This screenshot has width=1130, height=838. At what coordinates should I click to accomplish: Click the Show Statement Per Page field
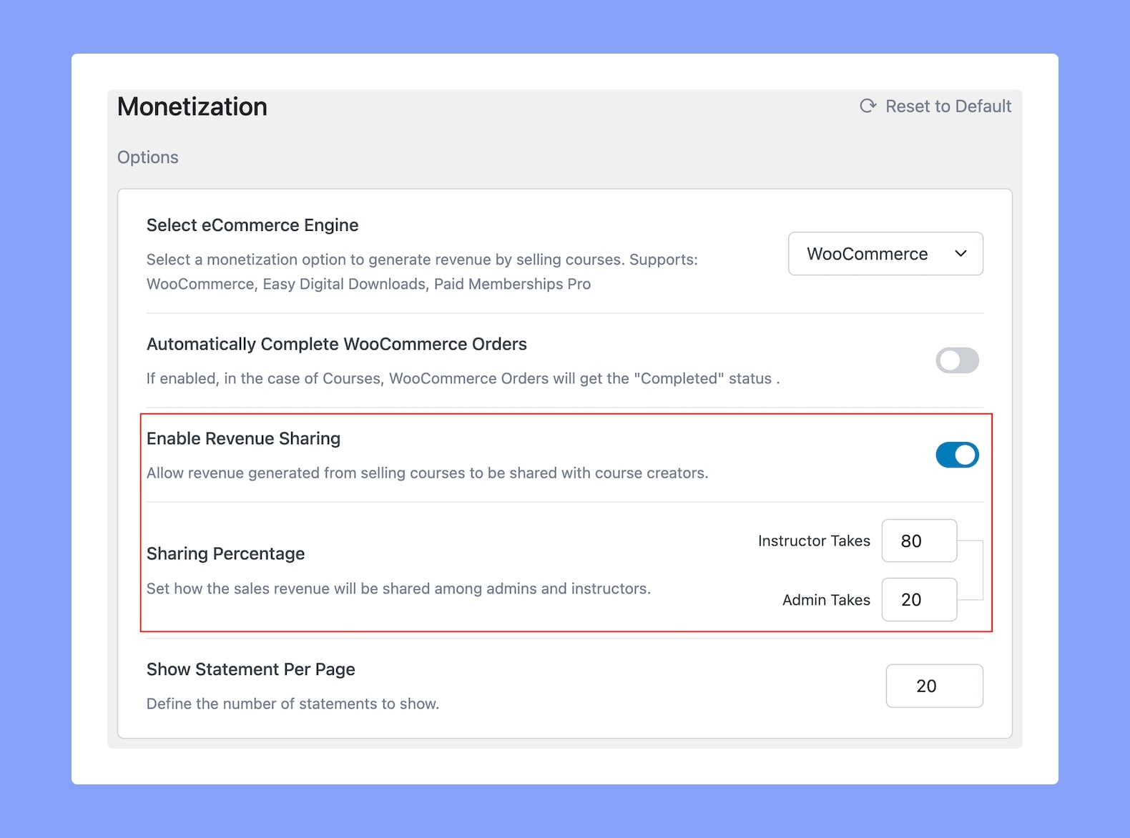tap(934, 686)
